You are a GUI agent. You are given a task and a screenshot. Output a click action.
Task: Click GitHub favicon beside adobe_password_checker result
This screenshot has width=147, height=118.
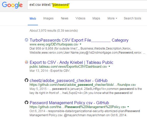point(26,80)
